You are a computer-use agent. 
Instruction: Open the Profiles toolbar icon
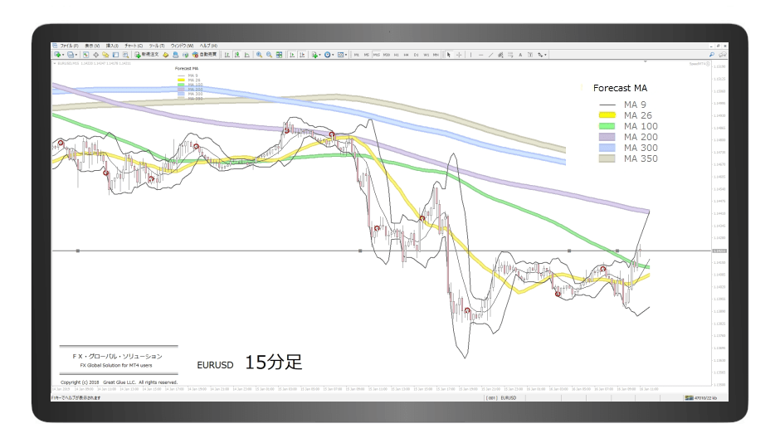coord(72,55)
